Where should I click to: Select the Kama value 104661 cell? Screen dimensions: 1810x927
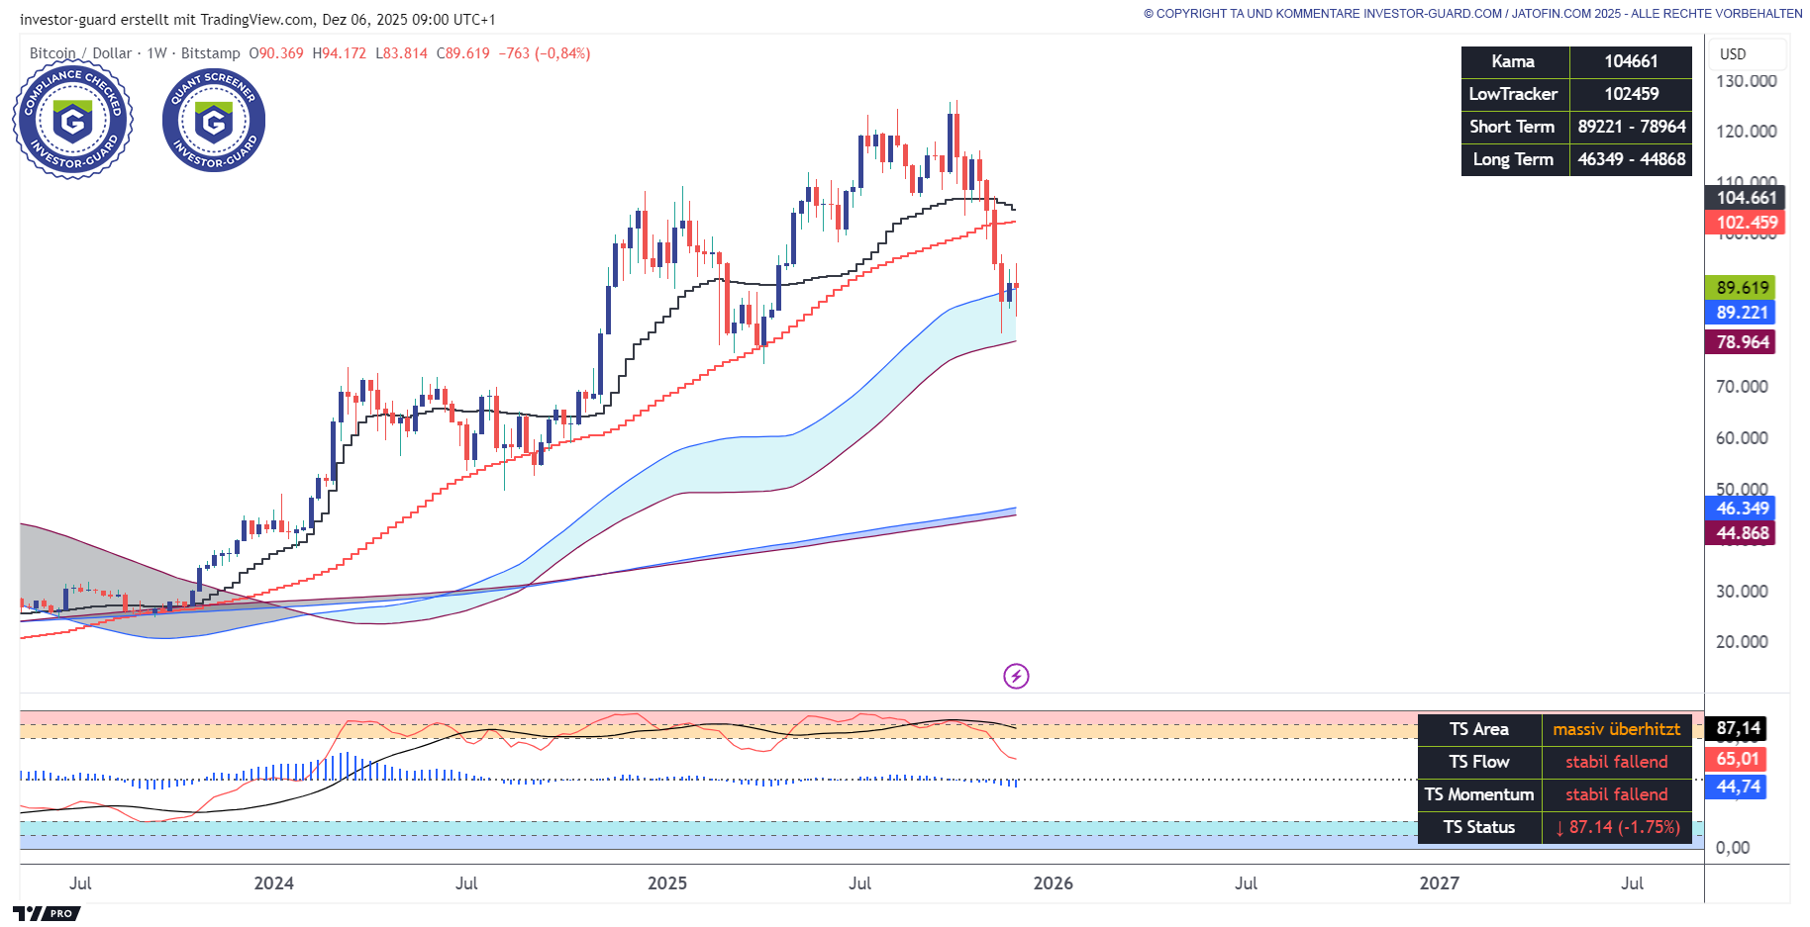pos(1630,61)
